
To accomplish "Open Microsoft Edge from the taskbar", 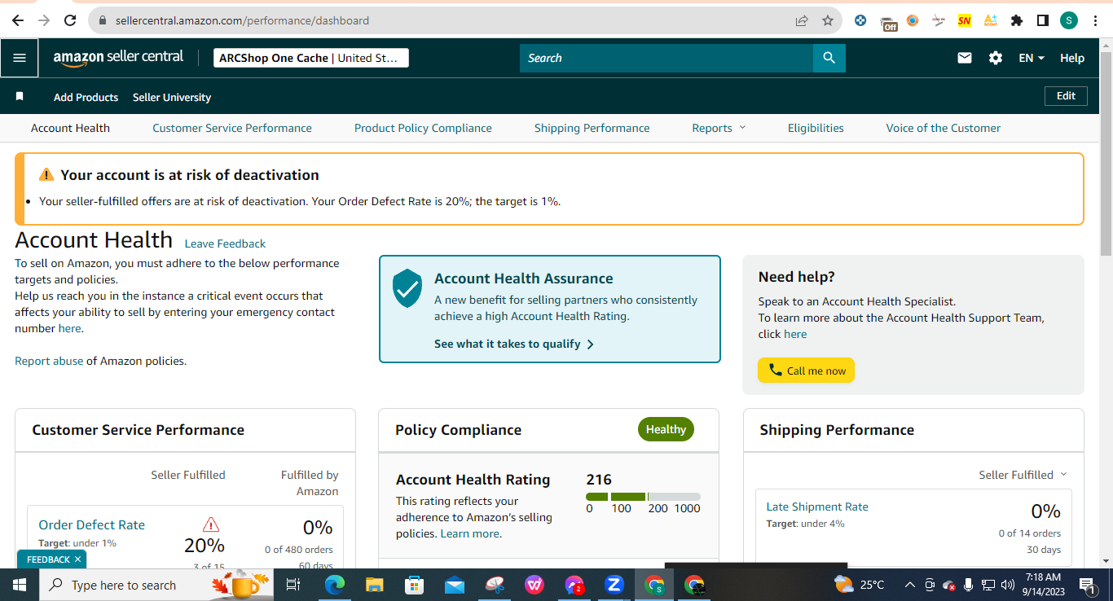I will 335,585.
